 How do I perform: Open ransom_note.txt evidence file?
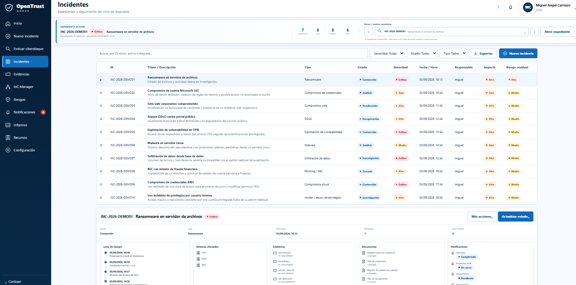pos(286,270)
